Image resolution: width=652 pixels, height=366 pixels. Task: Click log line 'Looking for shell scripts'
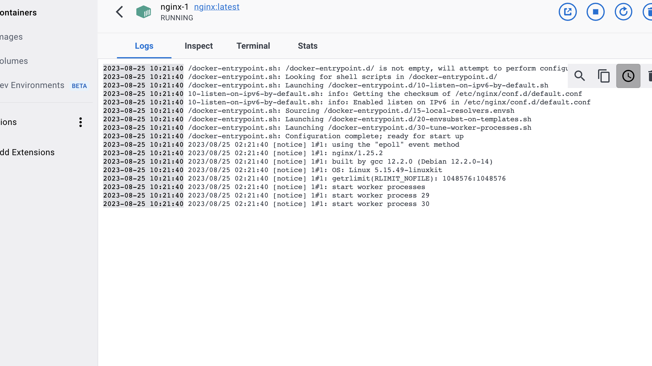coord(300,77)
